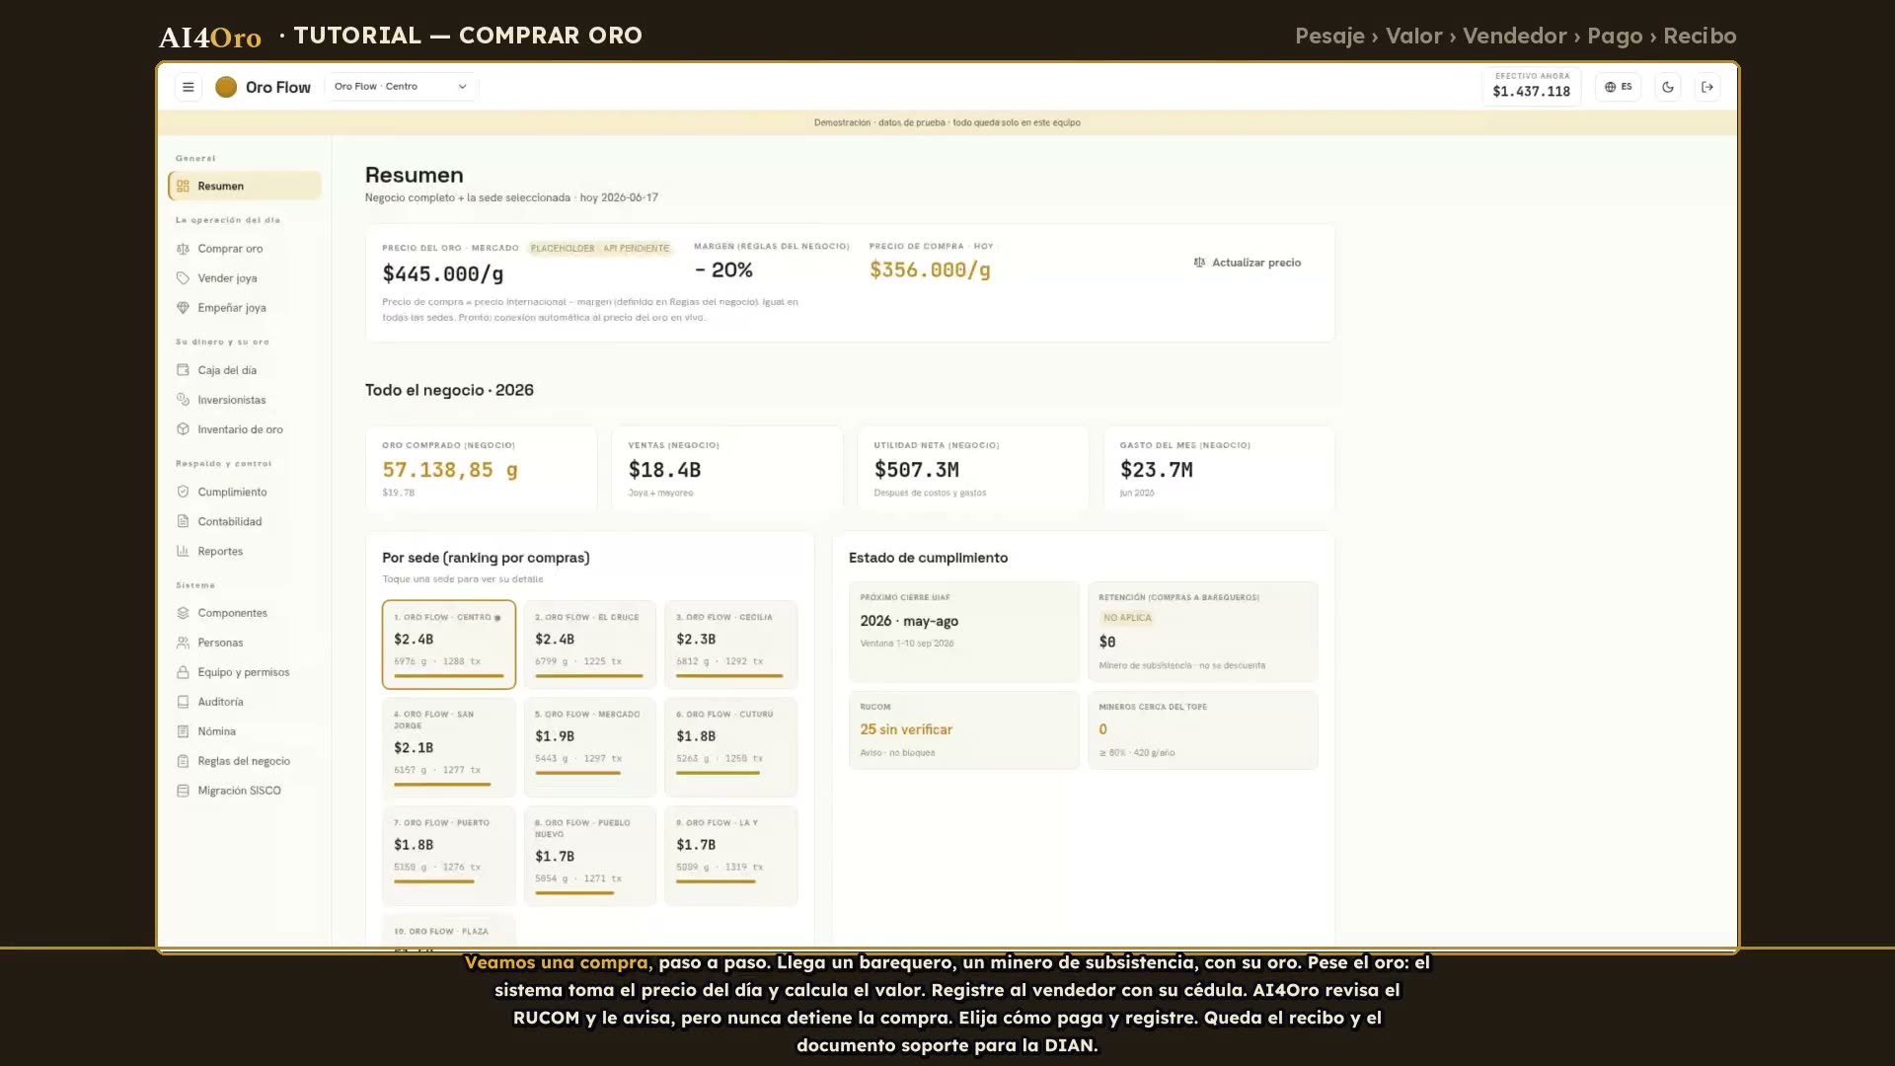Viewport: 1895px width, 1066px height.
Task: Click the Pago step in tutorial breadcrumb
Action: tap(1615, 36)
